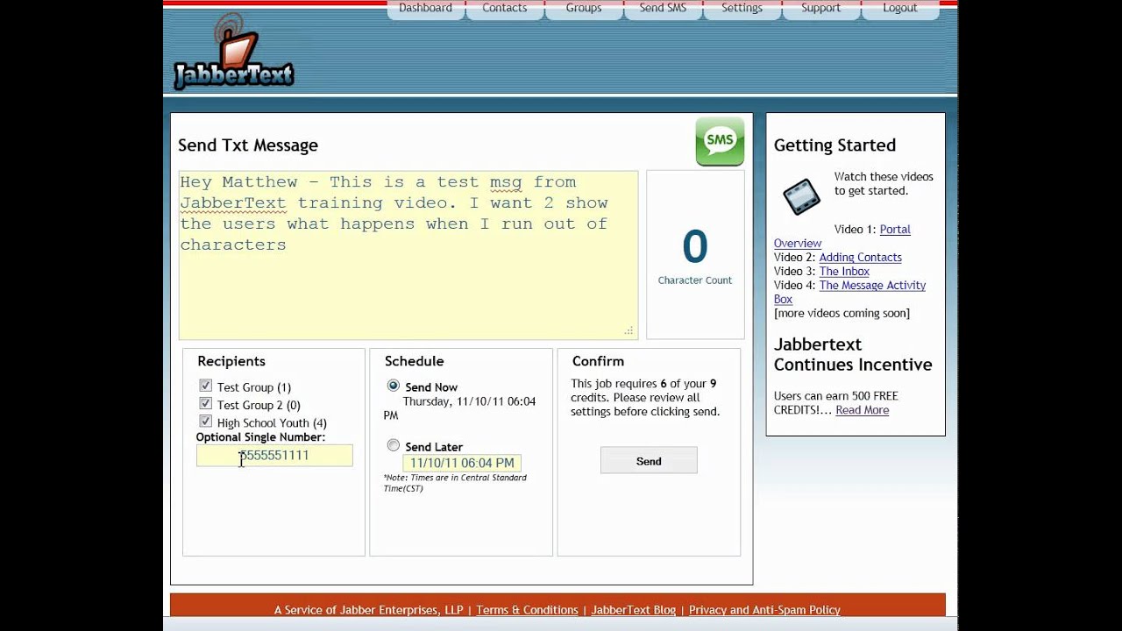Click the Read More link
Image resolution: width=1122 pixels, height=631 pixels.
click(x=862, y=410)
